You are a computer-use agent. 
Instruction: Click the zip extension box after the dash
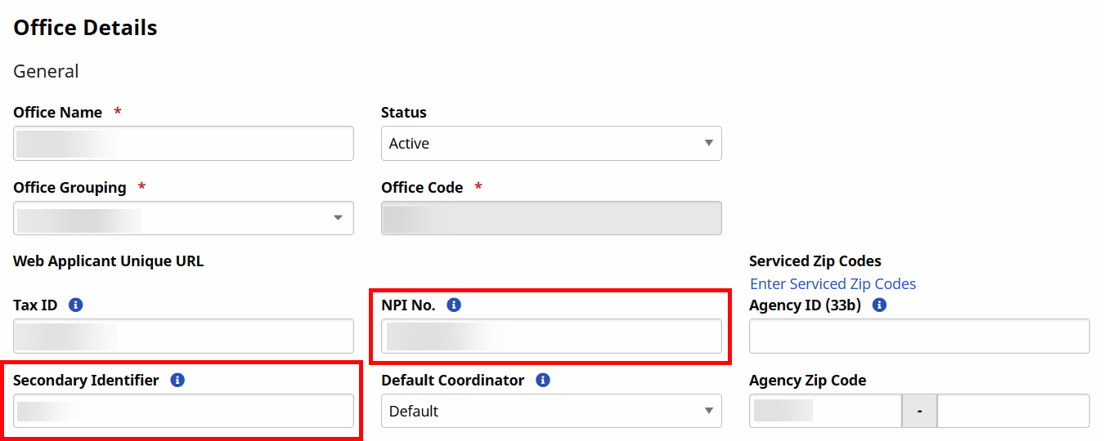[1013, 411]
